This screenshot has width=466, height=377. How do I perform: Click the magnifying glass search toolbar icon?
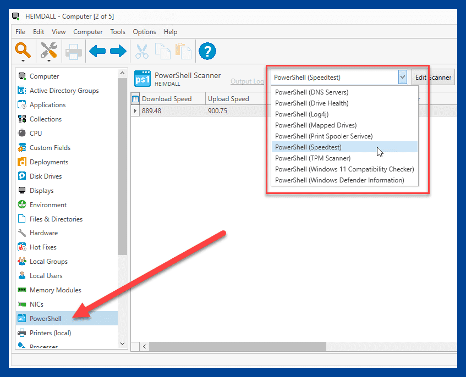tap(23, 51)
